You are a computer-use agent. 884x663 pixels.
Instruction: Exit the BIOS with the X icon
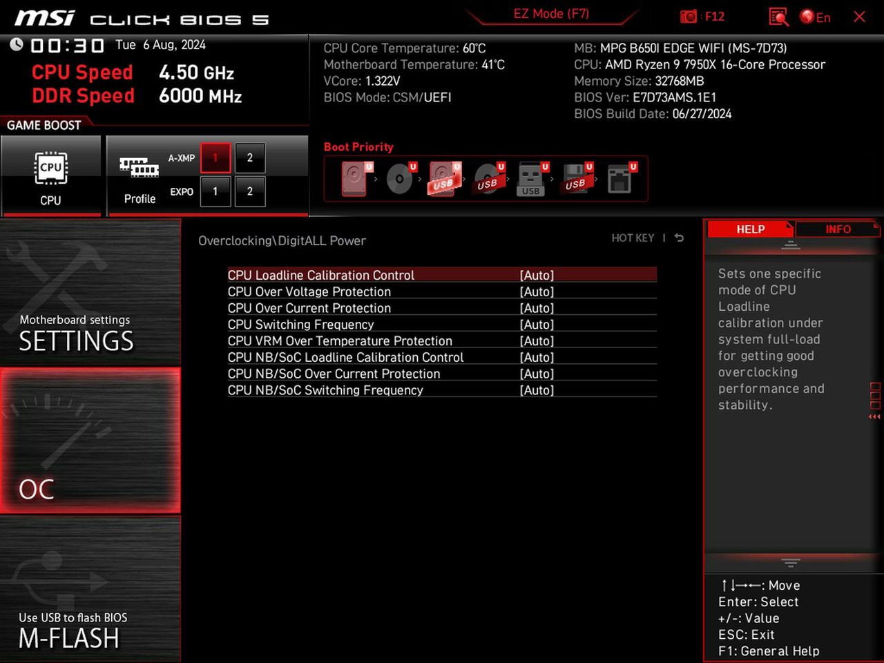click(x=859, y=17)
